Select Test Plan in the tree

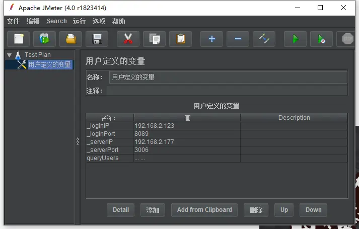38,55
